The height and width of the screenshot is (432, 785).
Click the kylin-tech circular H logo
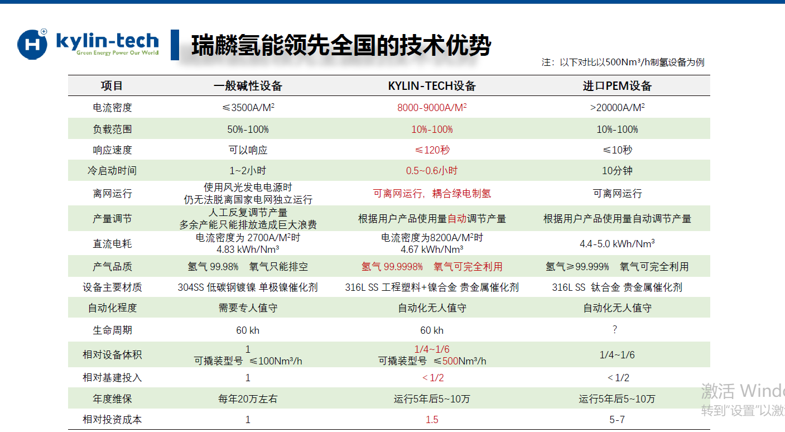[33, 44]
